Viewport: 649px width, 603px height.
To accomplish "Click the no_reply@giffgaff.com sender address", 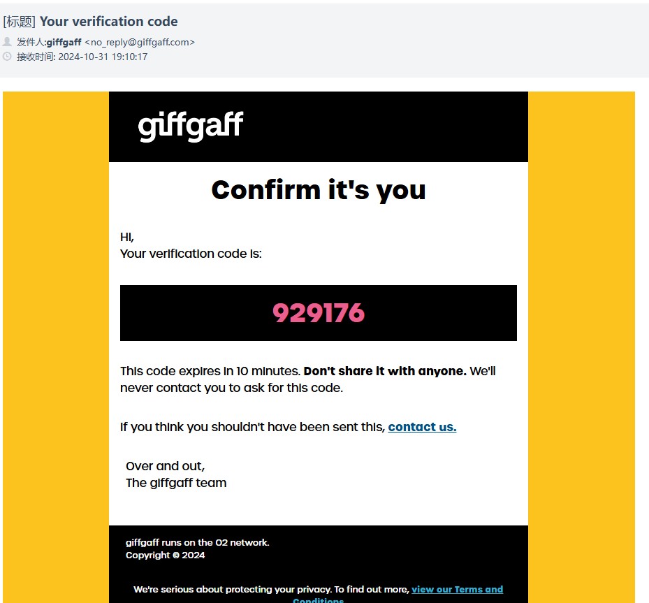I will point(140,42).
